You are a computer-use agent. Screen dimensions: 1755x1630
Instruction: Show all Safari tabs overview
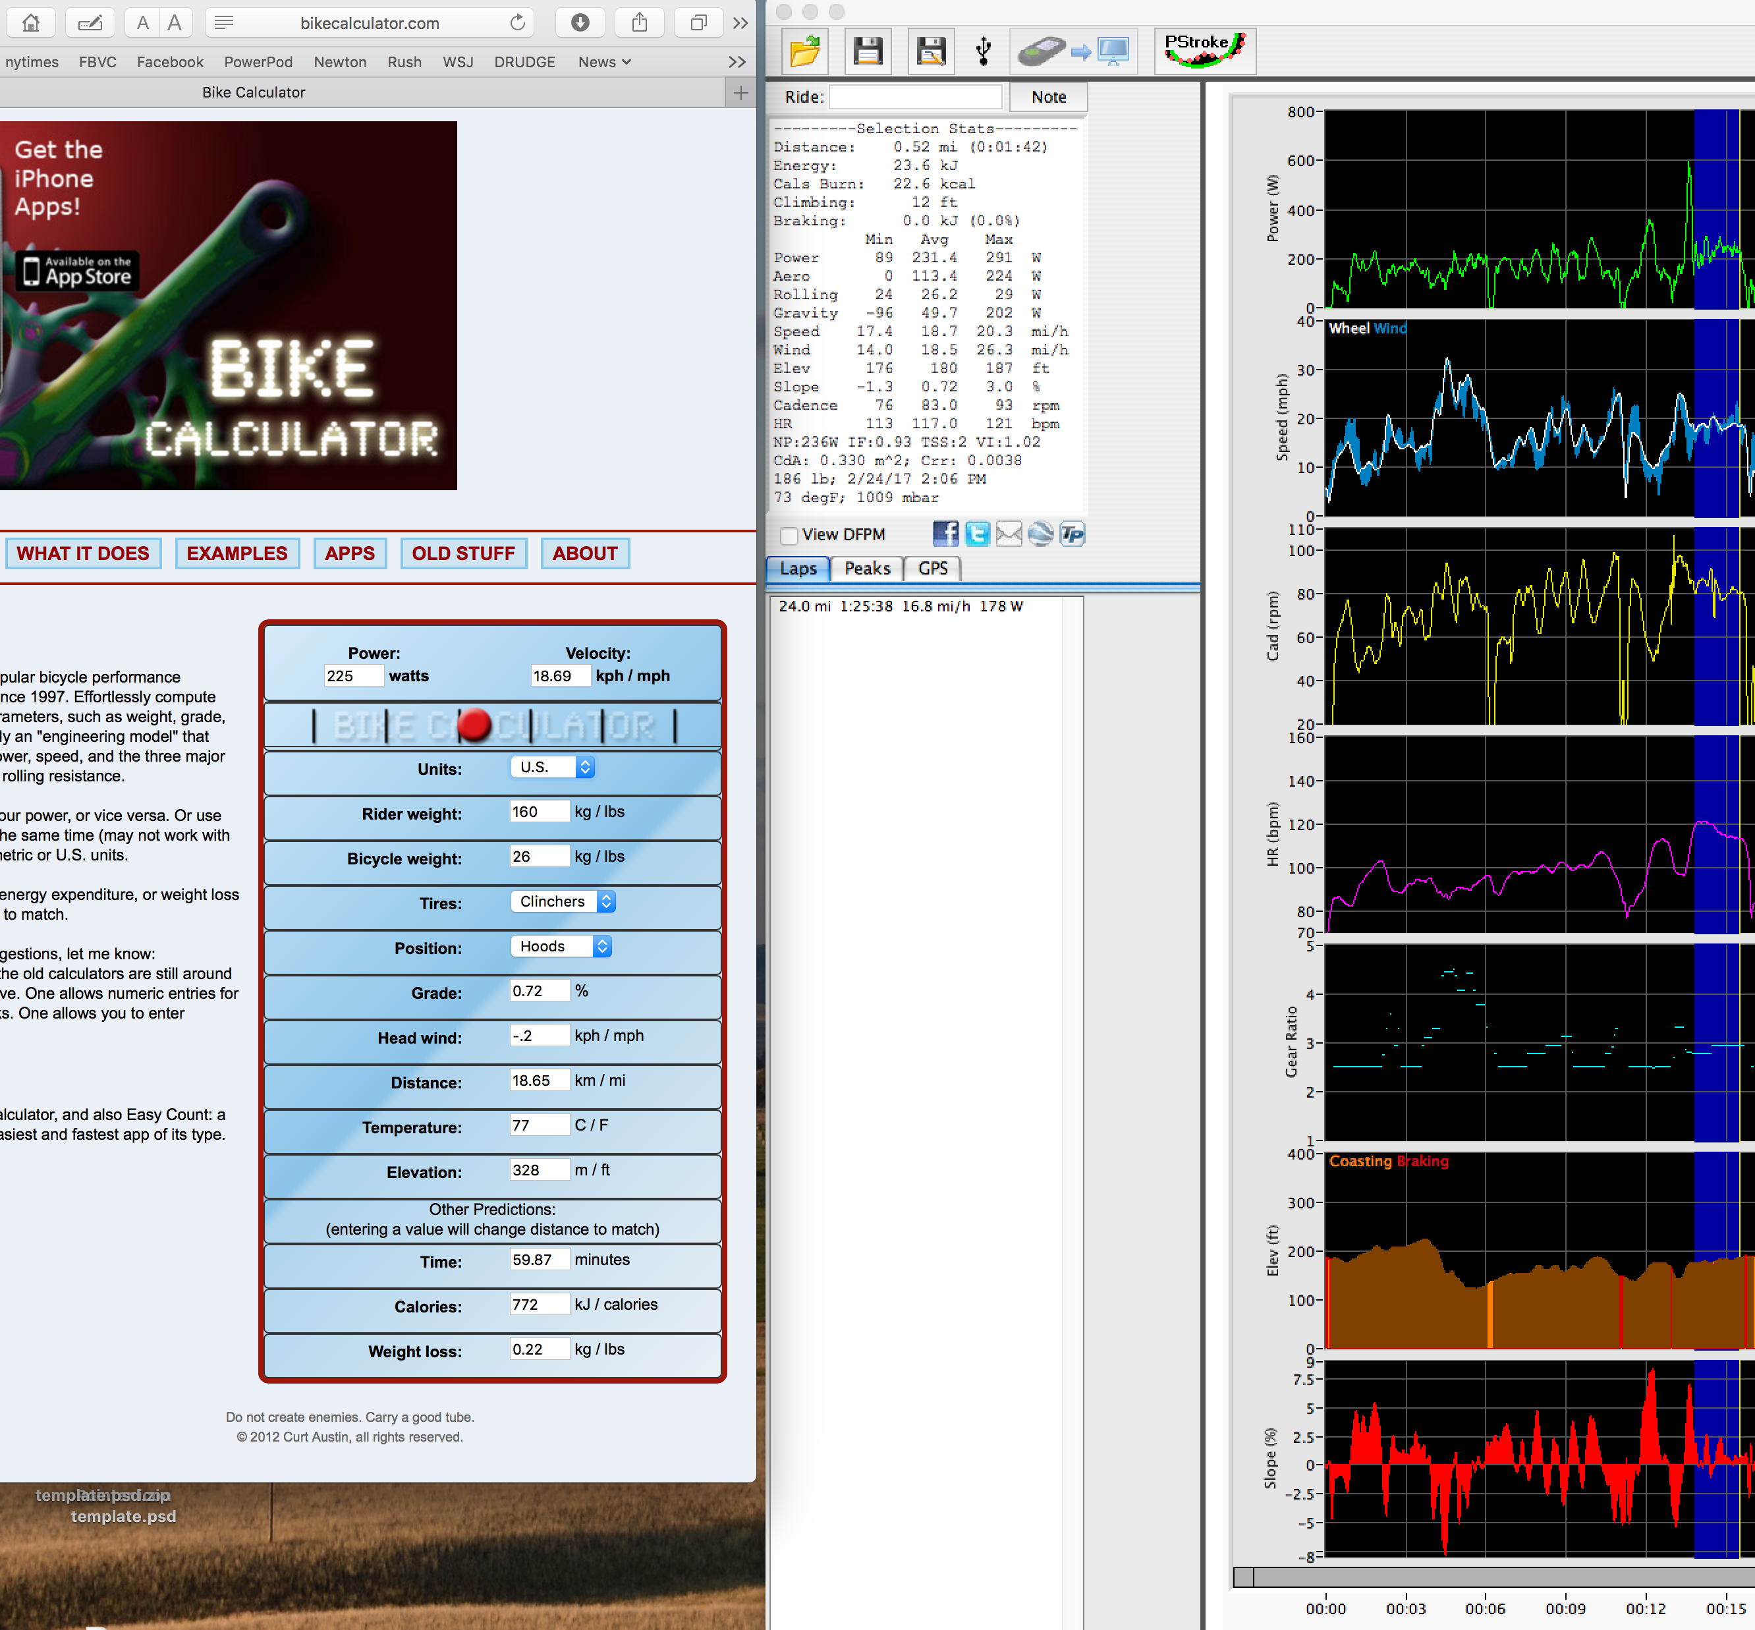pyautogui.click(x=698, y=23)
